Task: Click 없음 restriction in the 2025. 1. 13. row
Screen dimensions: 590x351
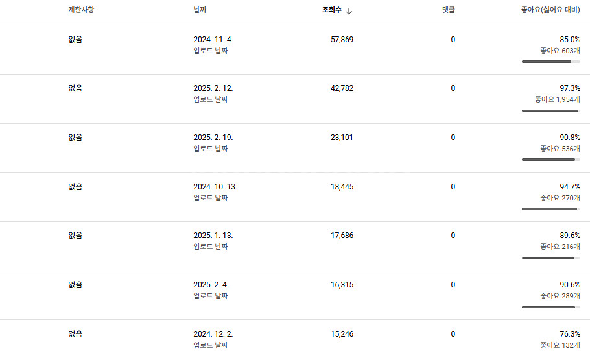Action: pyautogui.click(x=75, y=236)
